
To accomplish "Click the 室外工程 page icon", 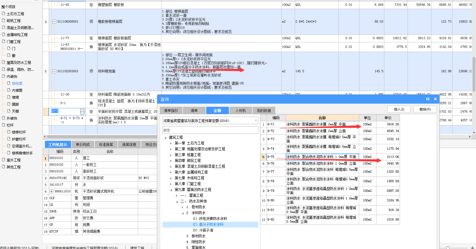I will click(x=3, y=160).
